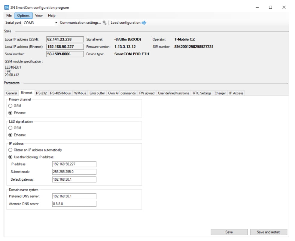Click the Default gateway field
The image size is (295, 241).
click(74, 179)
